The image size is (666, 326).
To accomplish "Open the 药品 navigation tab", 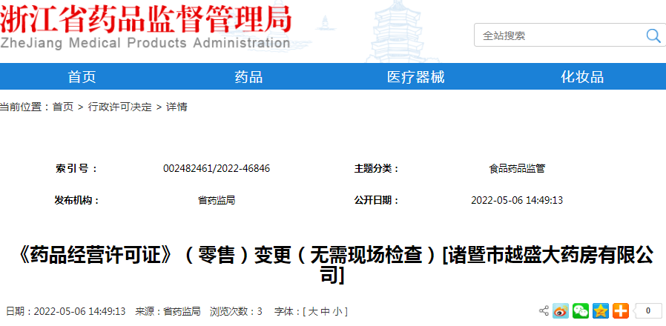I will point(248,77).
